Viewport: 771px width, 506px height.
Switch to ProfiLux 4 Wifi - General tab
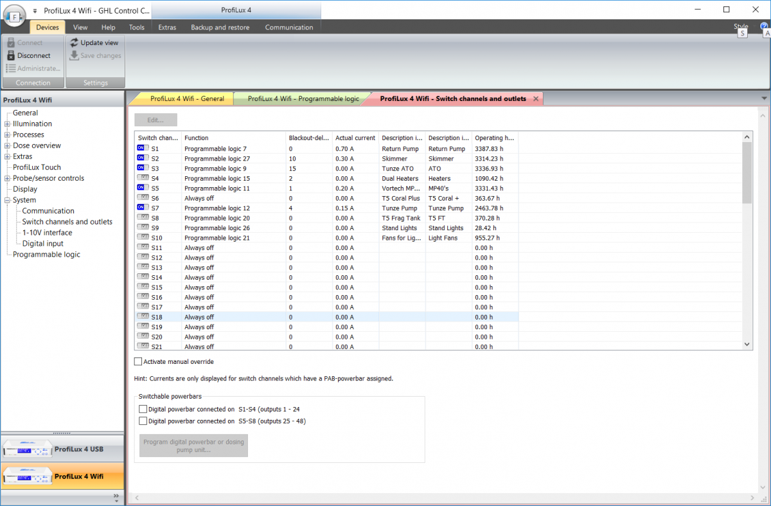(187, 99)
